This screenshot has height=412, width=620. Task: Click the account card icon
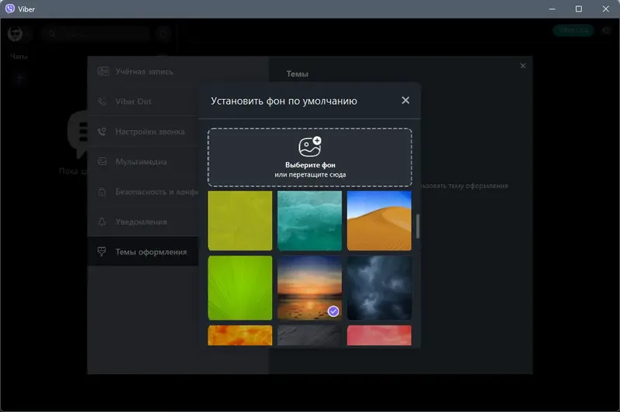(103, 71)
